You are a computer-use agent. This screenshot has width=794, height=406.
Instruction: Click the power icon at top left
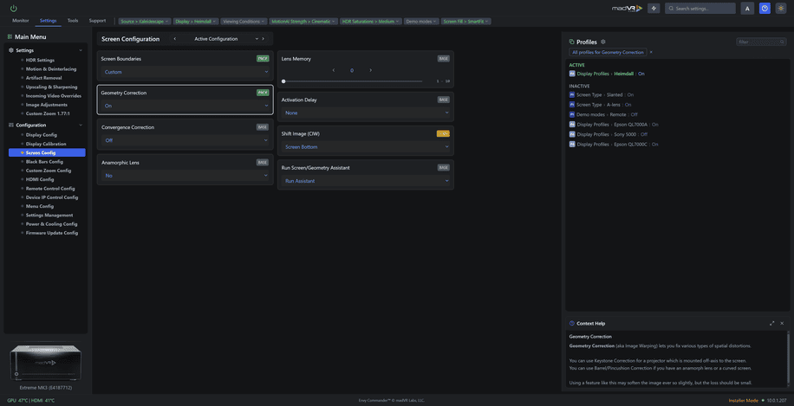tap(14, 8)
